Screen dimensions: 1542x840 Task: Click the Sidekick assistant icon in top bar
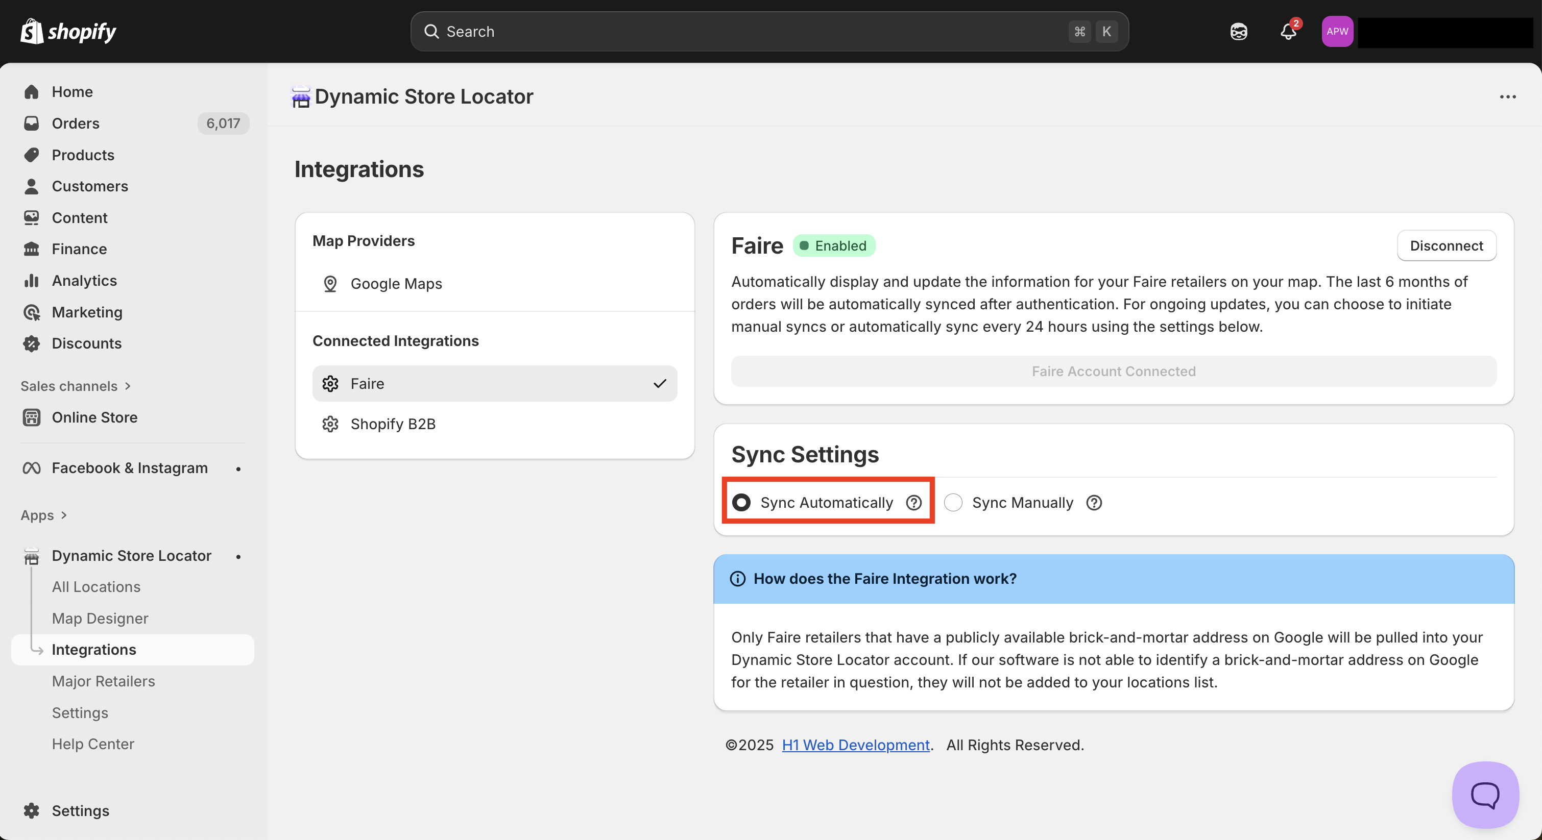pos(1239,32)
